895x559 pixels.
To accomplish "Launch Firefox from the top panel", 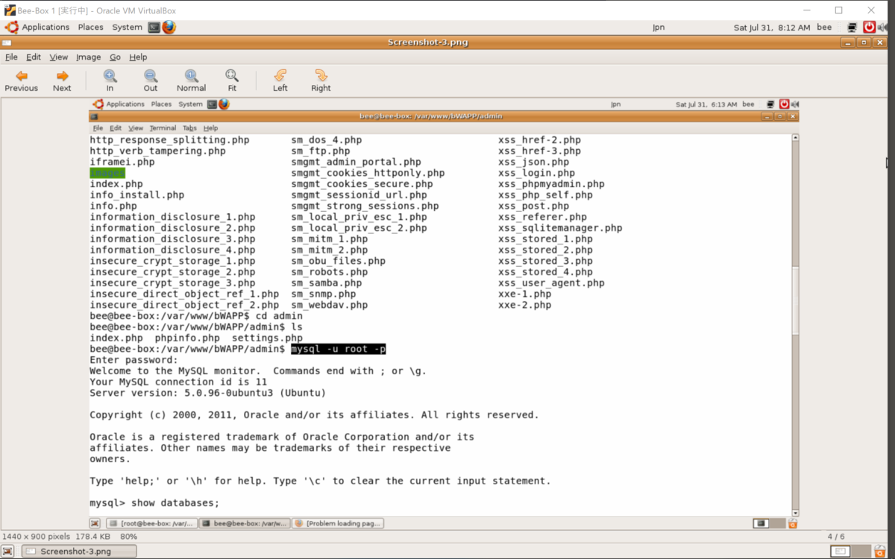I will click(169, 27).
